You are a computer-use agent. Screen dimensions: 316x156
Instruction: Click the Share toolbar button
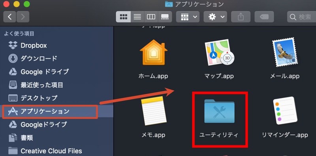point(241,17)
